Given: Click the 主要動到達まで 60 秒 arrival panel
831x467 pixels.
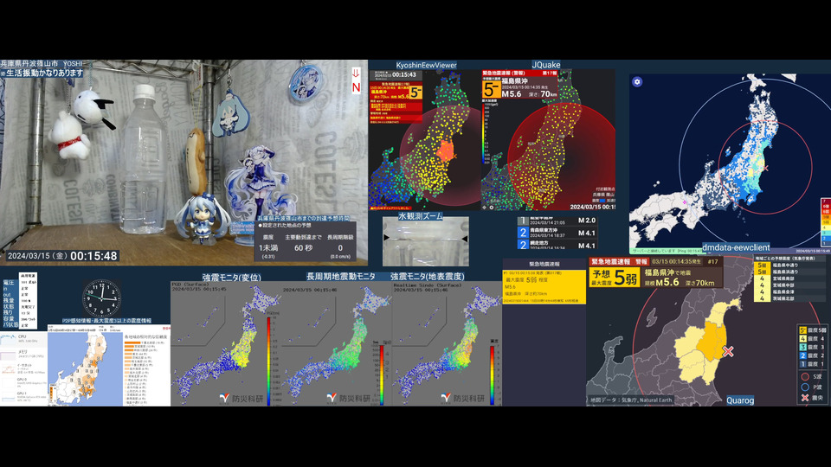Looking at the screenshot, I should 306,241.
